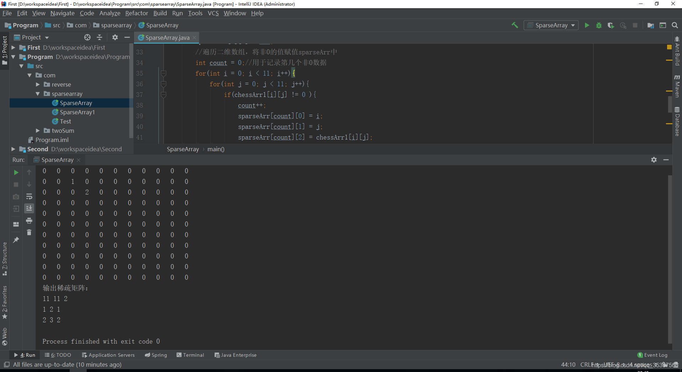The image size is (682, 372).
Task: Expand the First project node
Action: (13, 48)
